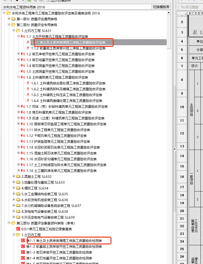
Task: Click the splitter collapse arrow between panels
Action: (175, 149)
